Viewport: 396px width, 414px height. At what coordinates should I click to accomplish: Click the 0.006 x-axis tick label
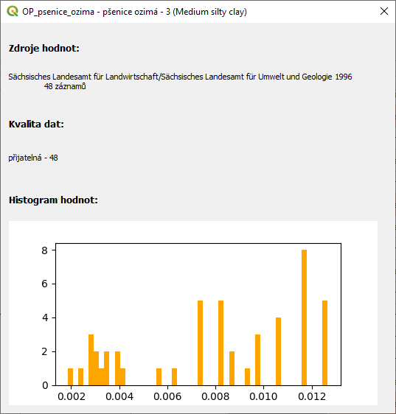pos(167,396)
